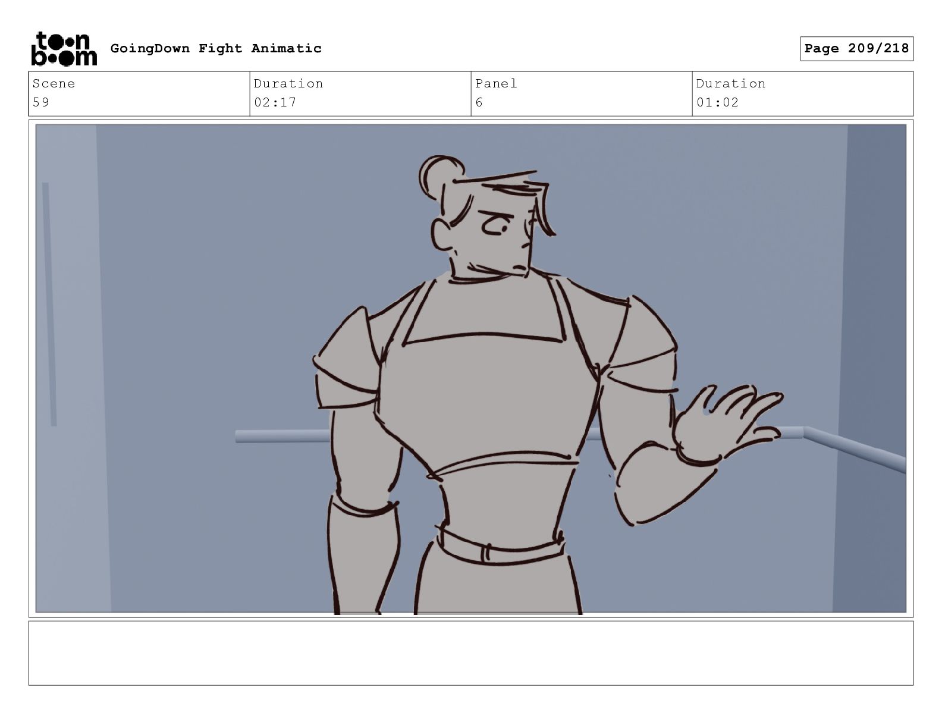Click the Page 209/218 indicator box
942x728 pixels.
(x=856, y=49)
